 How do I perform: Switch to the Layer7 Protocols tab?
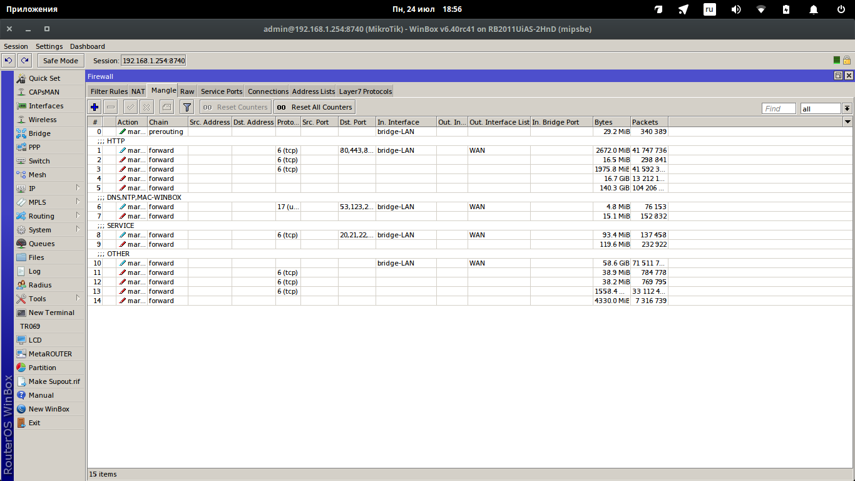366,91
